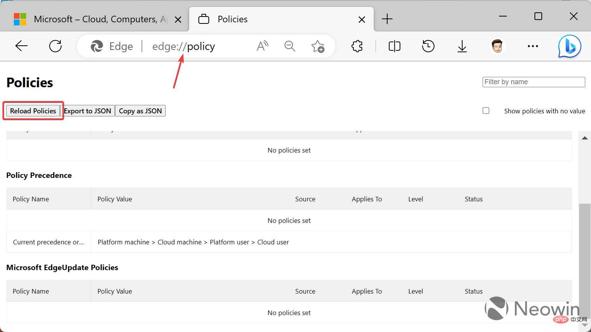
Task: Click Export to JSON button
Action: point(87,111)
